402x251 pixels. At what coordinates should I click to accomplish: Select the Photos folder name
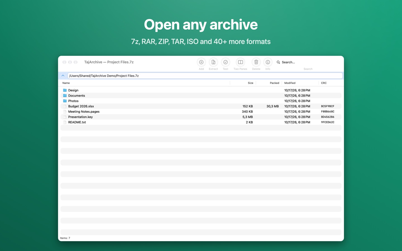tap(73, 101)
